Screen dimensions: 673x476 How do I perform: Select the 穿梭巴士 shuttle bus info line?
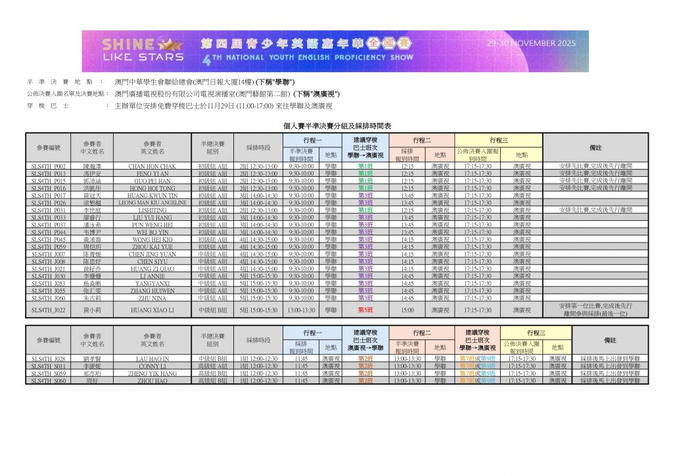pyautogui.click(x=223, y=105)
